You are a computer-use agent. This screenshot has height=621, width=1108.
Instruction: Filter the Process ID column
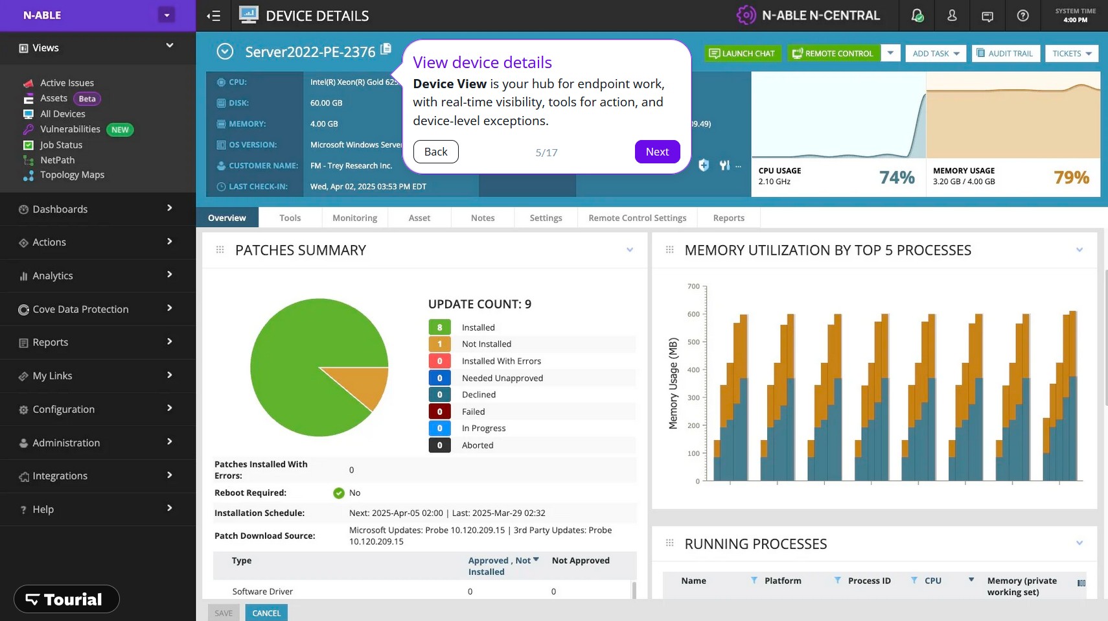914,580
